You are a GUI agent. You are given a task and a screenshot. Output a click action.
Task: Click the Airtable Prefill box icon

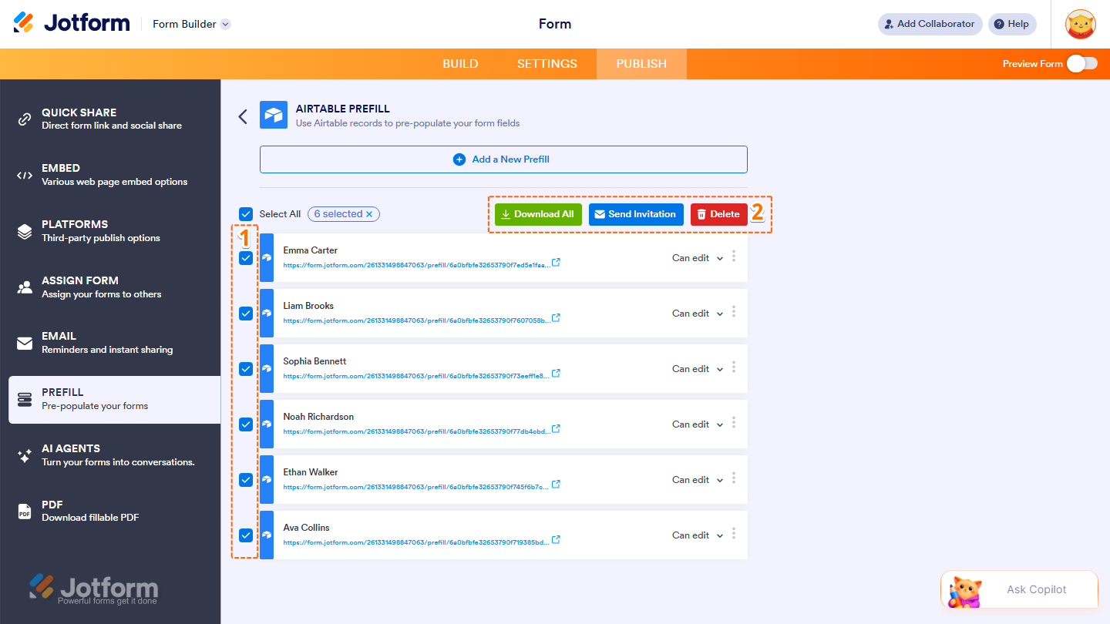[274, 116]
